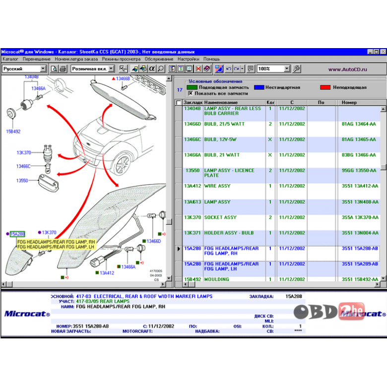Open the Русский language dropdown

point(43,68)
